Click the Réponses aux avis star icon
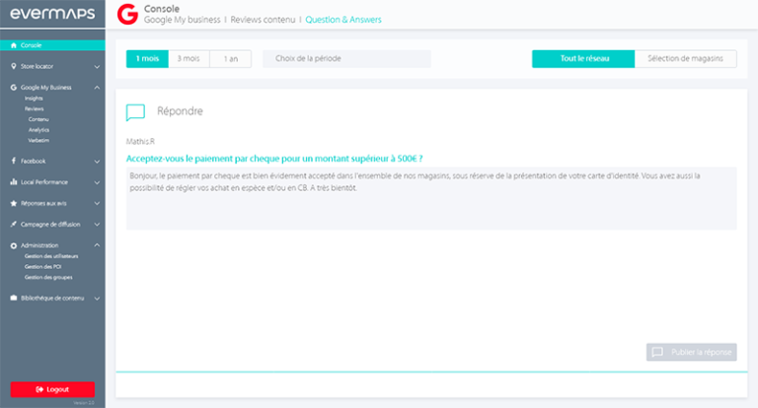 (x=14, y=203)
